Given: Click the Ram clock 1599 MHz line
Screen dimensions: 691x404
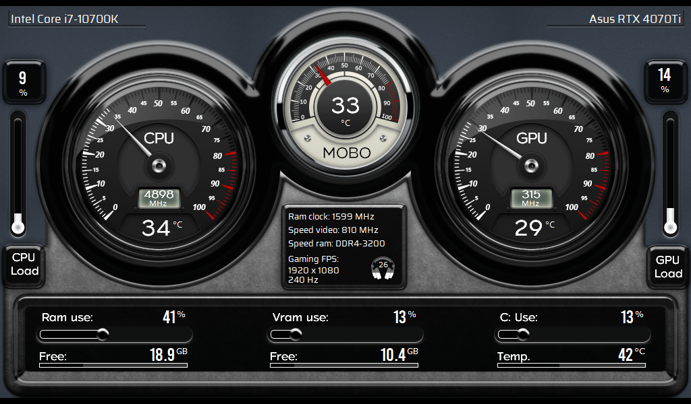Looking at the screenshot, I should click(331, 217).
